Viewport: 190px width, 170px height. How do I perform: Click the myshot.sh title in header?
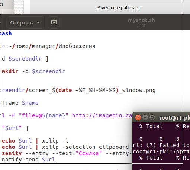(141, 20)
